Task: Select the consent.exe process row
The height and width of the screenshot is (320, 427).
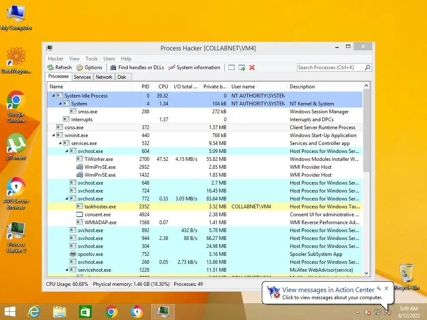Action: pos(205,215)
